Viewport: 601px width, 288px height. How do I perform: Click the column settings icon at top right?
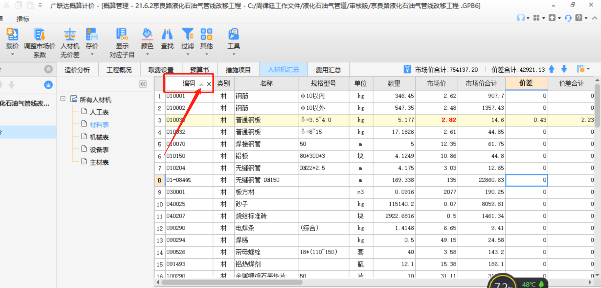pos(581,69)
